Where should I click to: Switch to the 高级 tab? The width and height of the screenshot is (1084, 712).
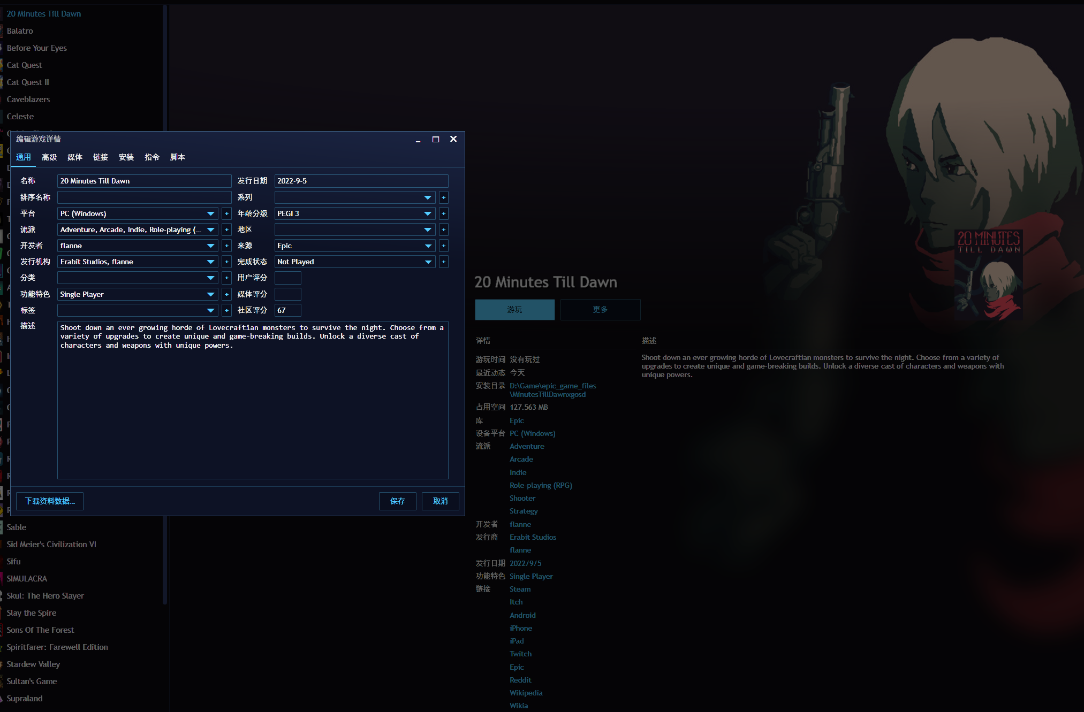pyautogui.click(x=49, y=157)
